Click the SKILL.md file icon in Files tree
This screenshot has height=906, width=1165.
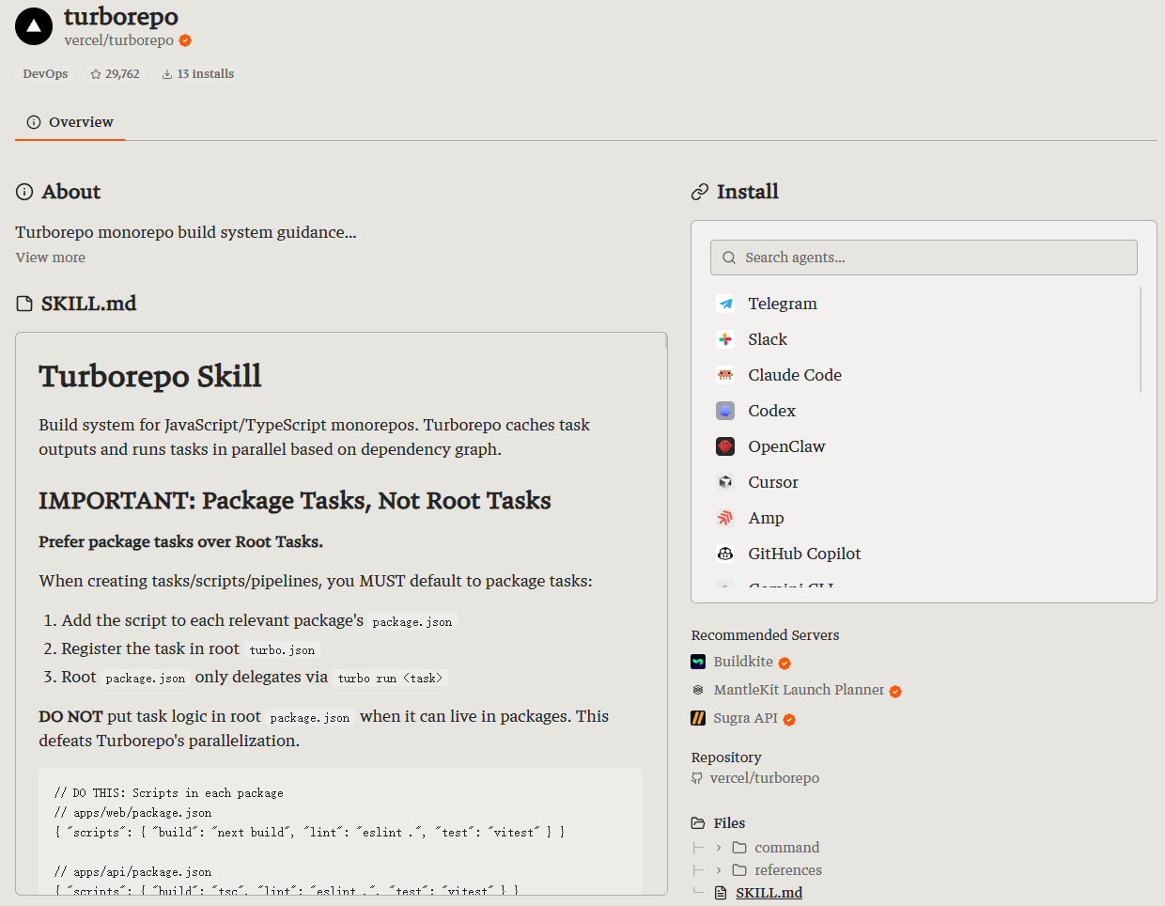pyautogui.click(x=721, y=893)
